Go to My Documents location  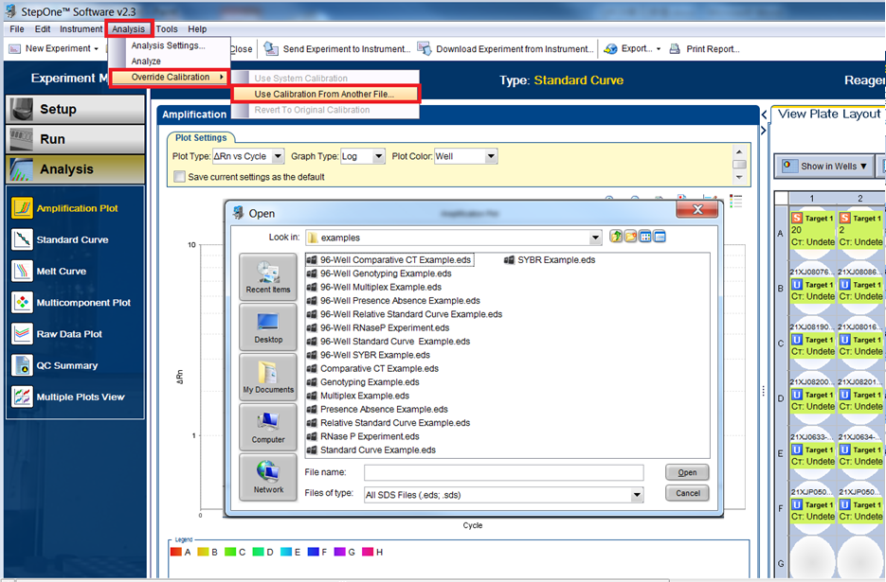268,377
